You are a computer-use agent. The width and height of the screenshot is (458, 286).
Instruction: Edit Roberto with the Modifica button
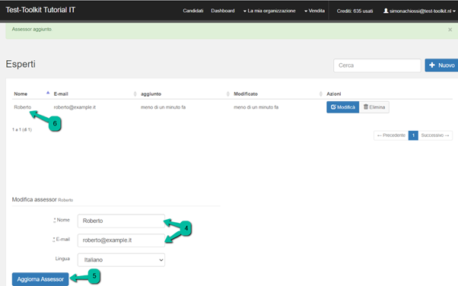coord(343,107)
